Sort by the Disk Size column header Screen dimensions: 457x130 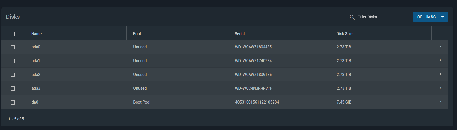point(344,34)
